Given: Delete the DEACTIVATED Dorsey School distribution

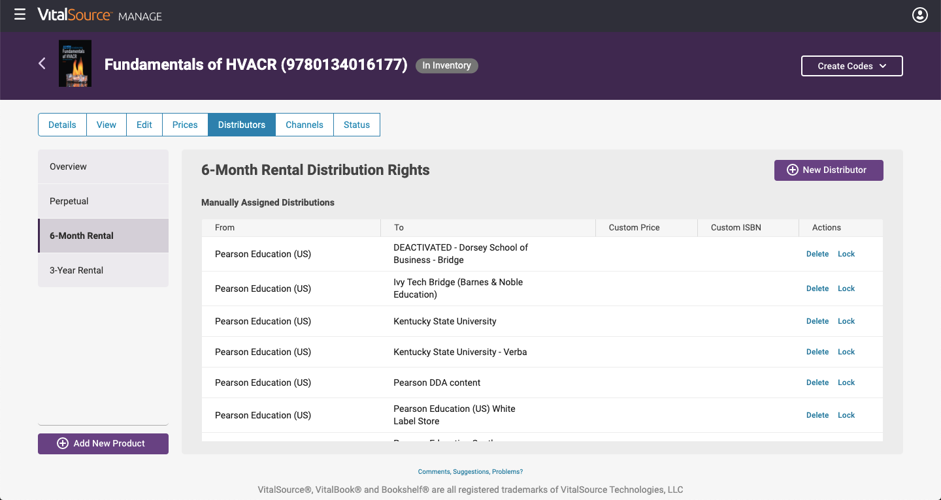Looking at the screenshot, I should pyautogui.click(x=817, y=254).
